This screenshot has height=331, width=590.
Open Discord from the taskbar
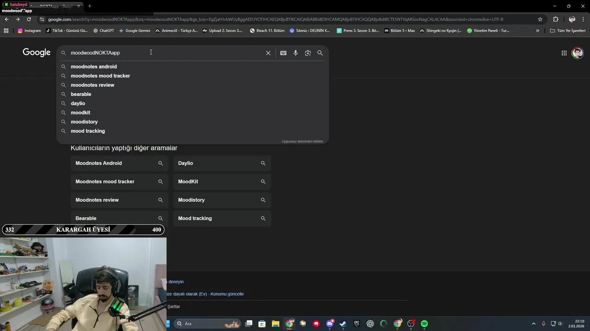(330, 324)
